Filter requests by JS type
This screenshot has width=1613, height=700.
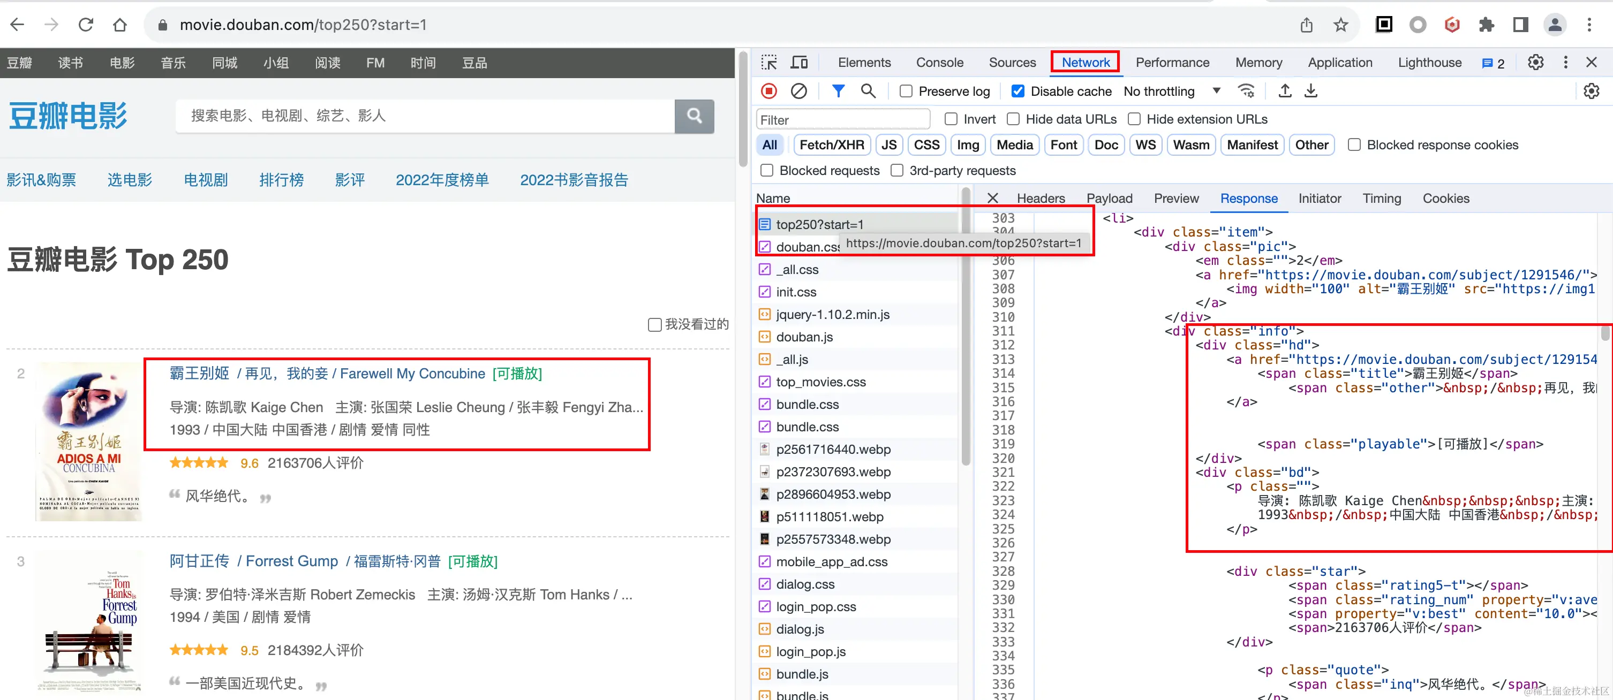pos(888,145)
